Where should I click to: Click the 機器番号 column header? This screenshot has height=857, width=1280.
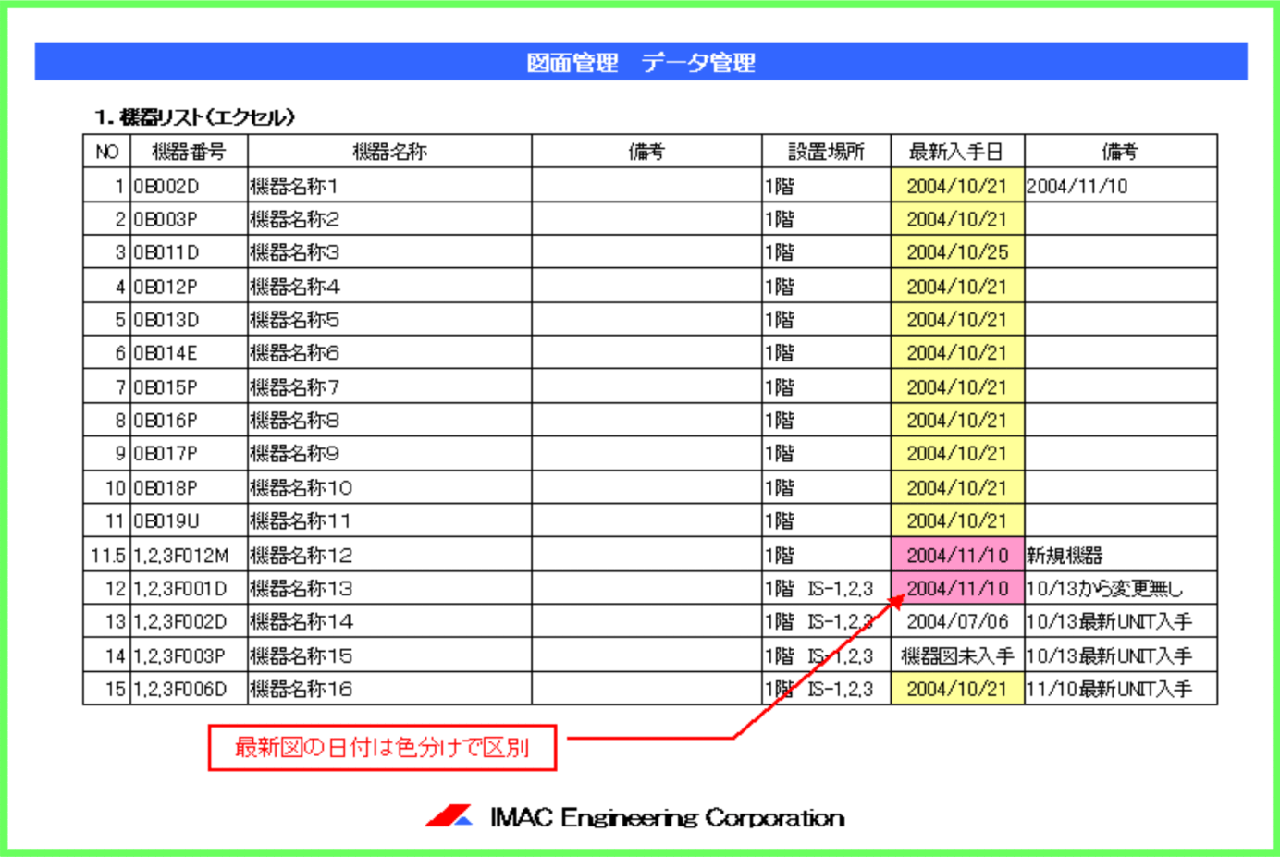coord(189,151)
